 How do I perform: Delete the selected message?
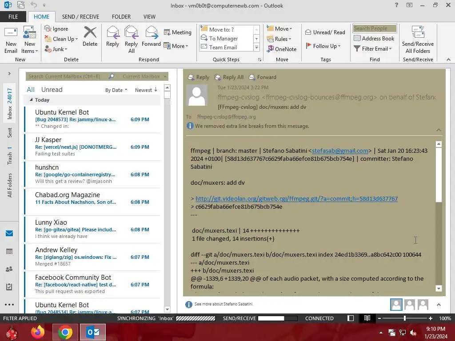[90, 36]
